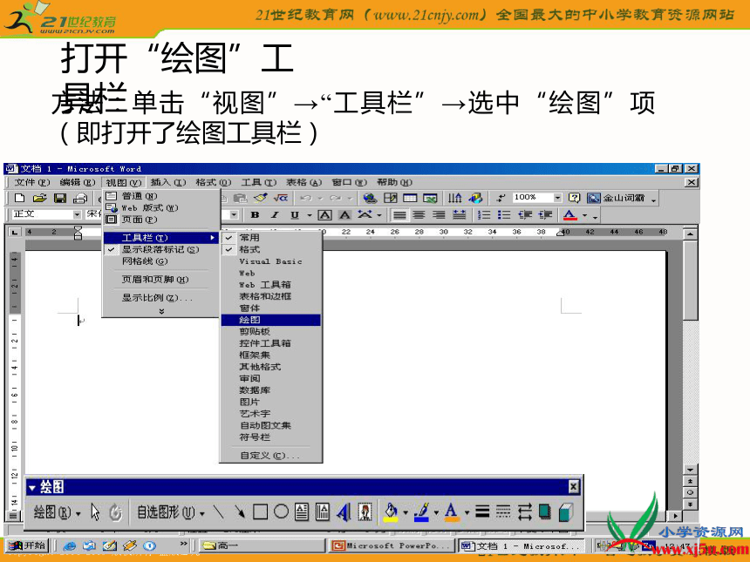Open the 插入 menu

coord(168,182)
